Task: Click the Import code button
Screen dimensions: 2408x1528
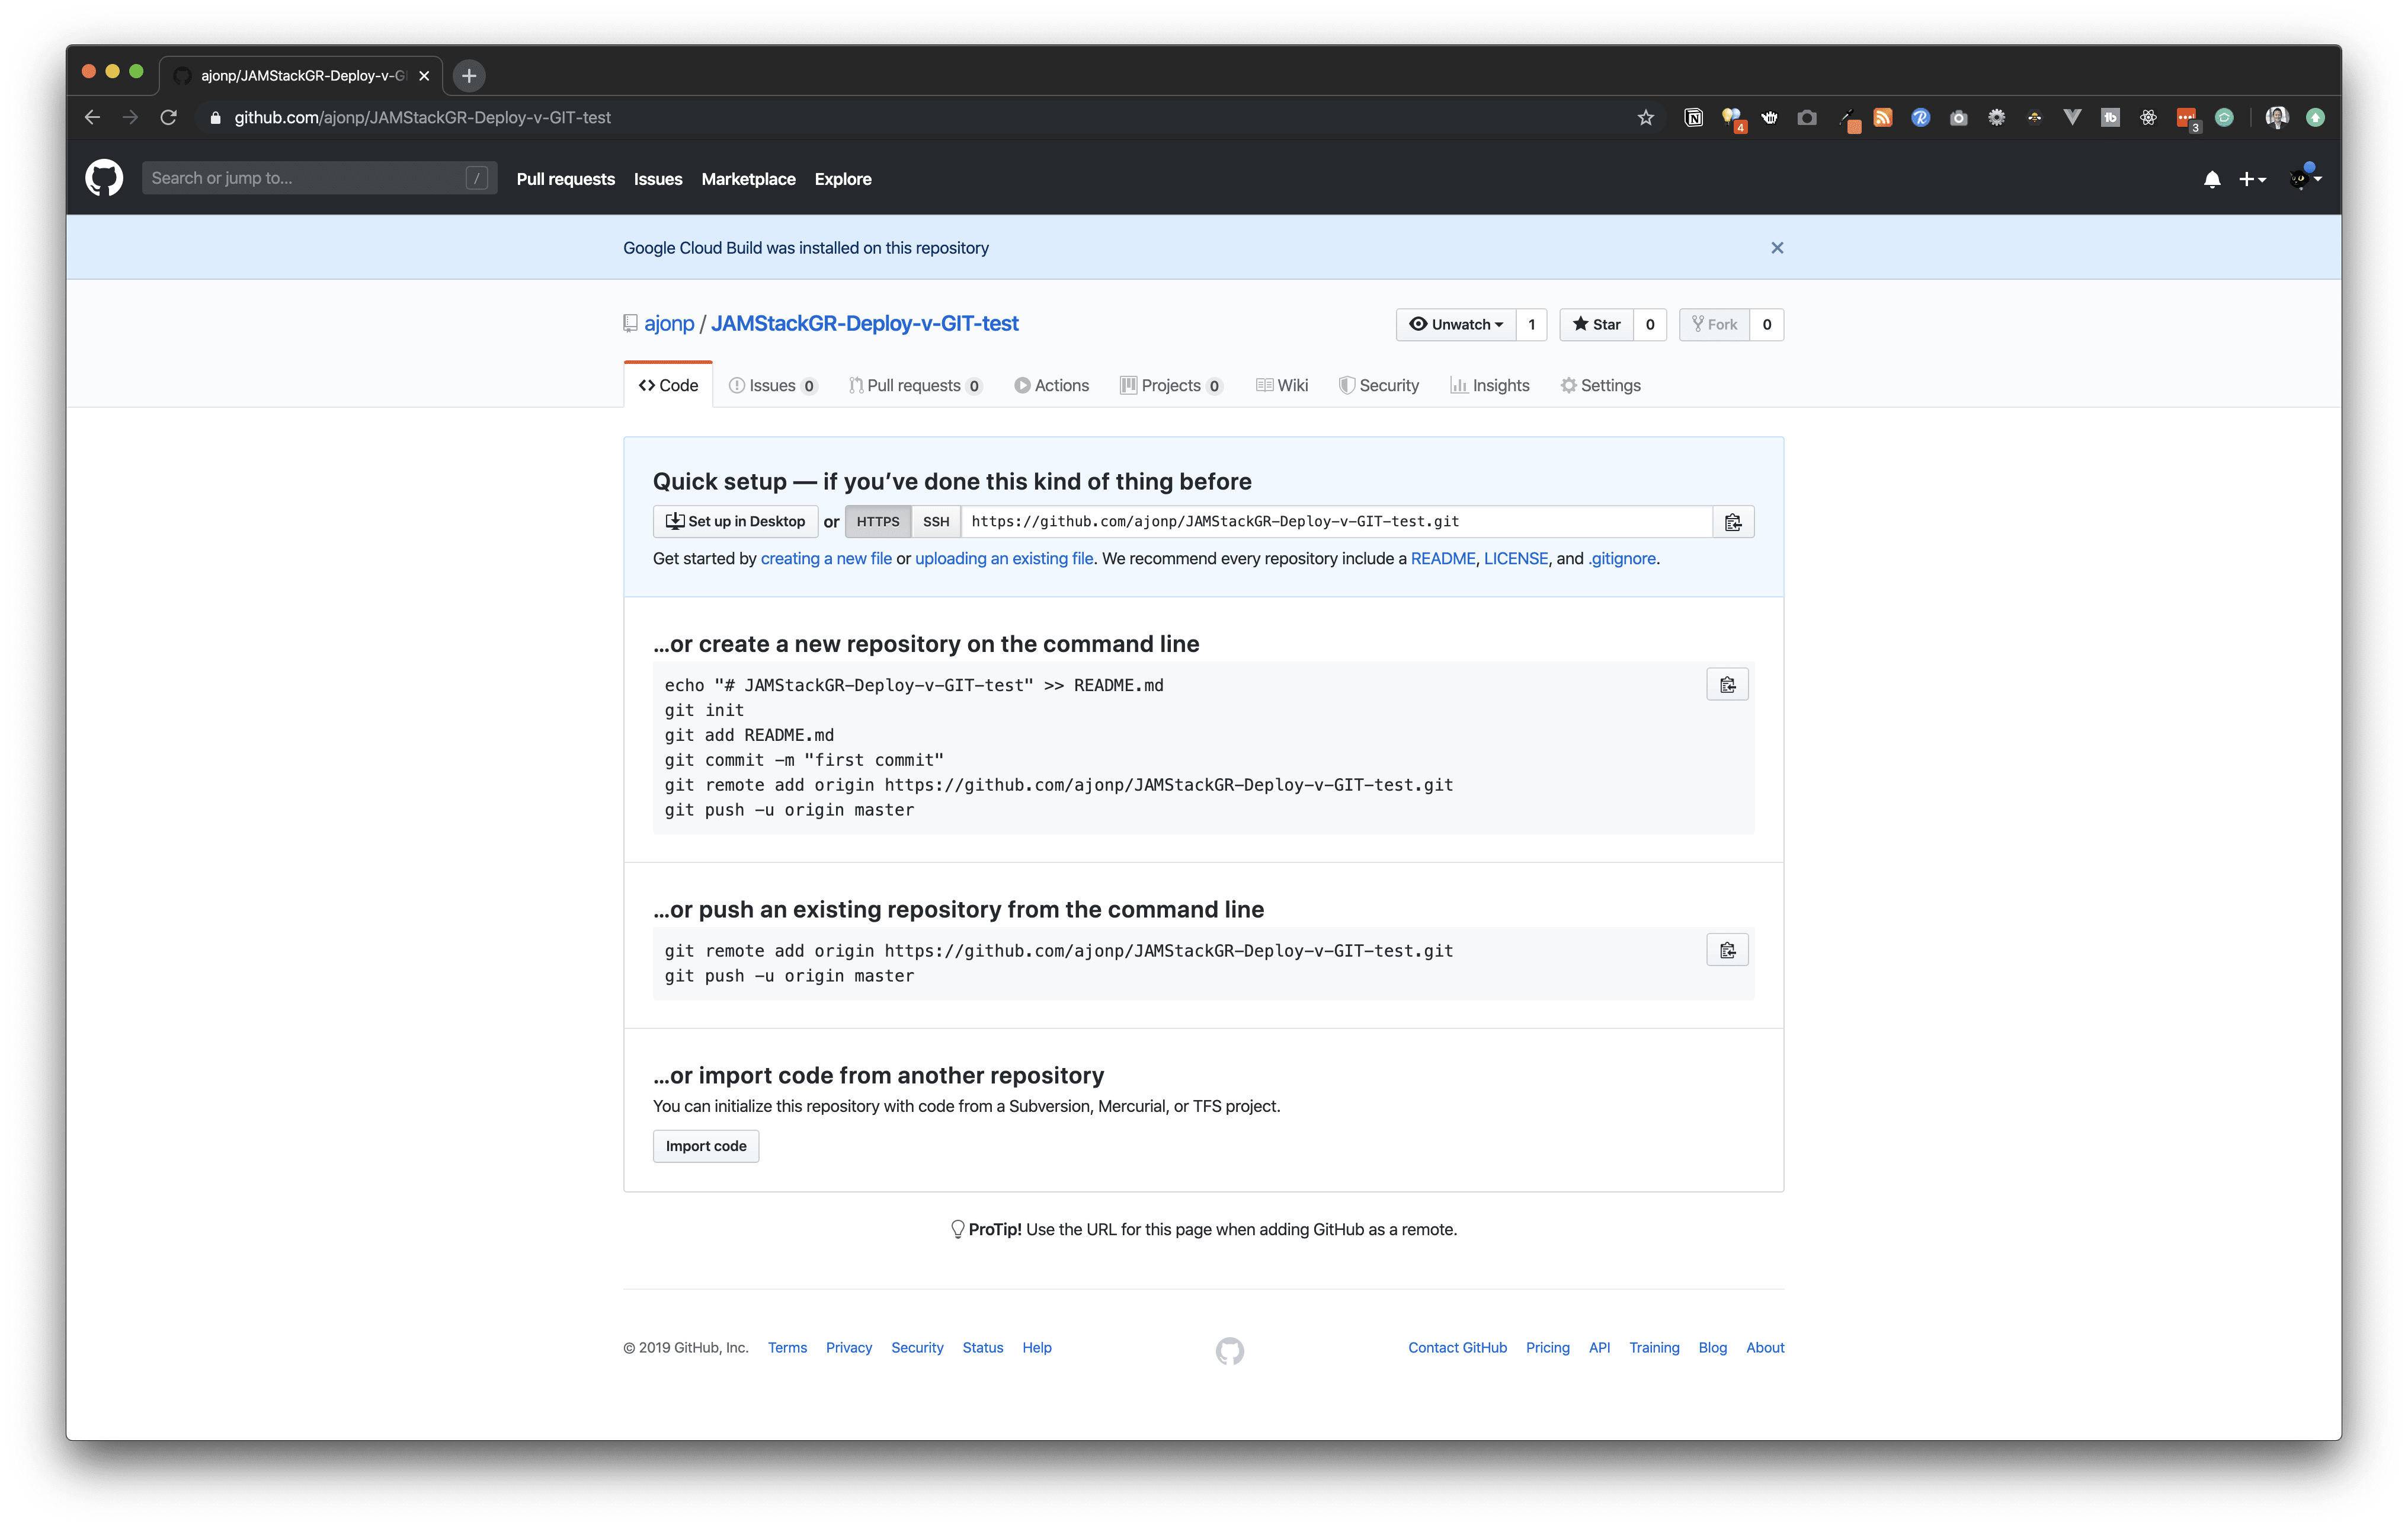Action: (706, 1146)
